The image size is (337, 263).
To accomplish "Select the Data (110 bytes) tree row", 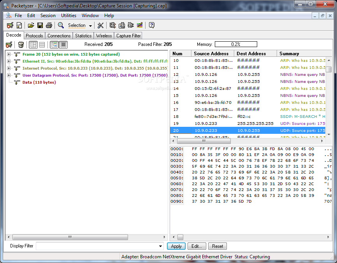I will (39, 82).
